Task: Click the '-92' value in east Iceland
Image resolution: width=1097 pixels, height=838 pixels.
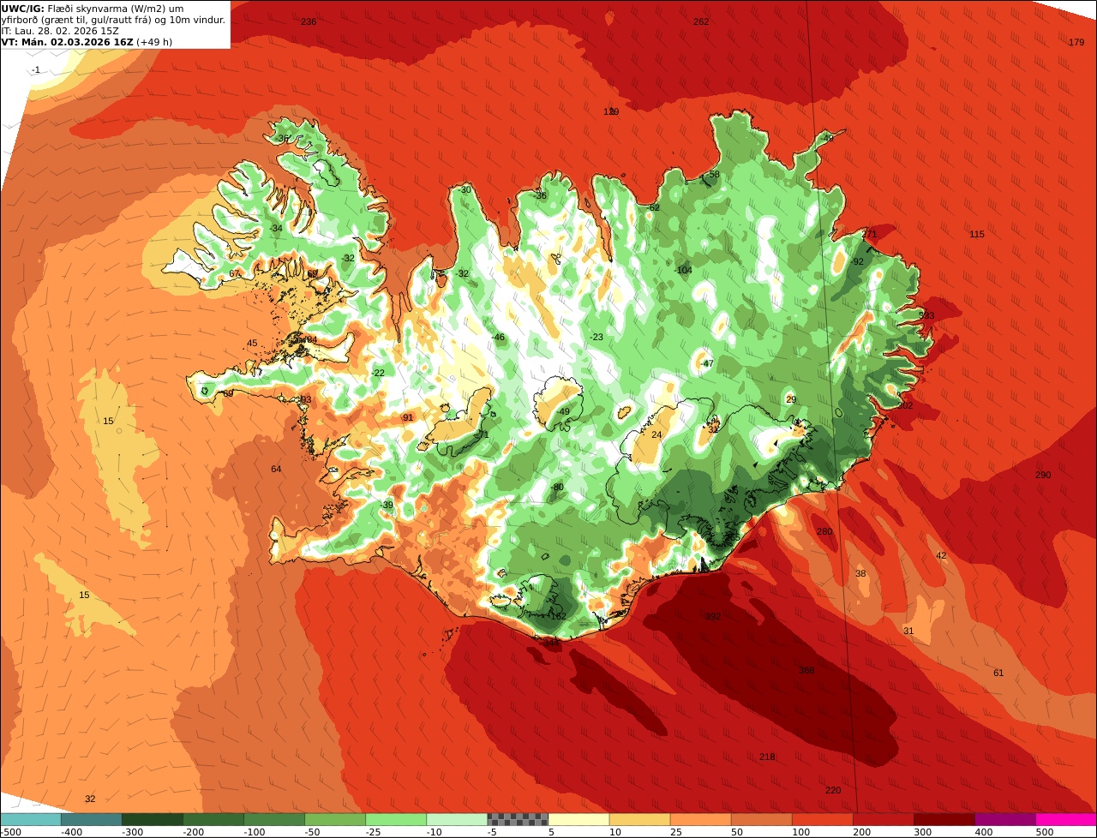Action: (x=857, y=261)
